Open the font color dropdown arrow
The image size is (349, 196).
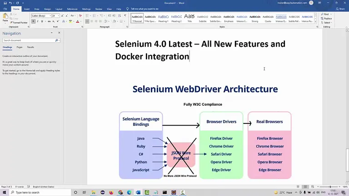tap(80, 21)
